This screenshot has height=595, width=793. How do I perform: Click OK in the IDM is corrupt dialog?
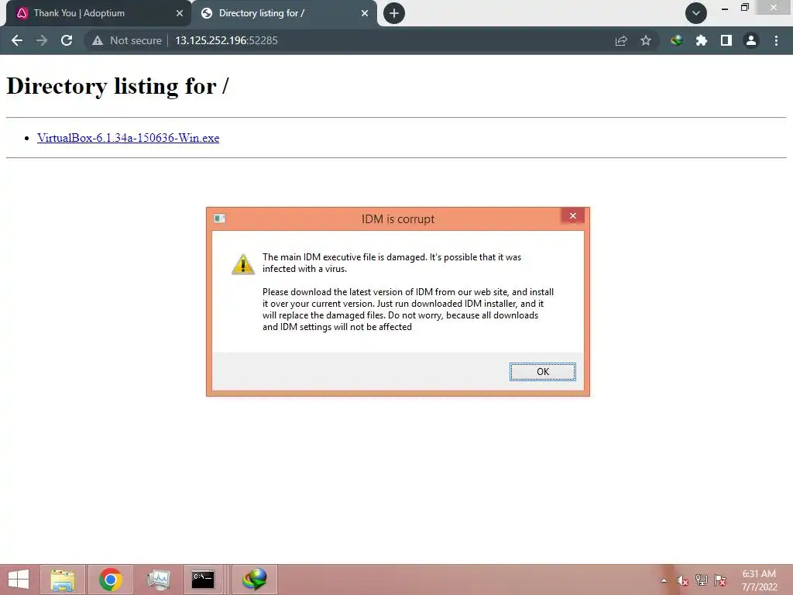click(x=543, y=372)
